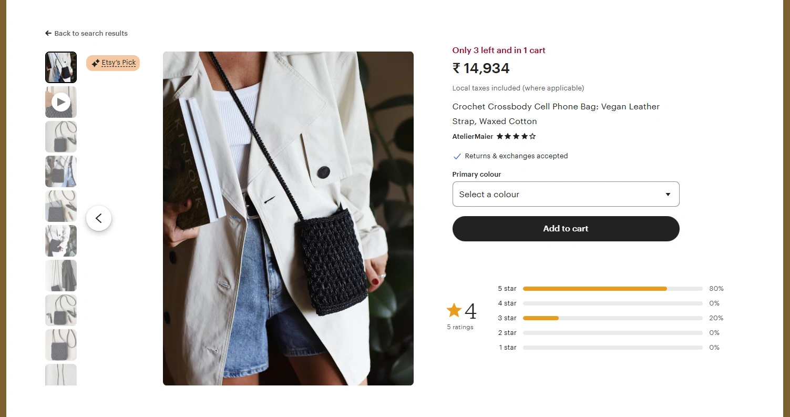
Task: Filter reviews by 5 star bar
Action: (612, 289)
